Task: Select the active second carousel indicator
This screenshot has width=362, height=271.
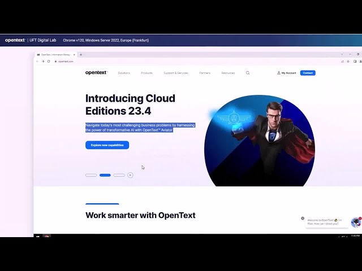Action: [x=105, y=175]
